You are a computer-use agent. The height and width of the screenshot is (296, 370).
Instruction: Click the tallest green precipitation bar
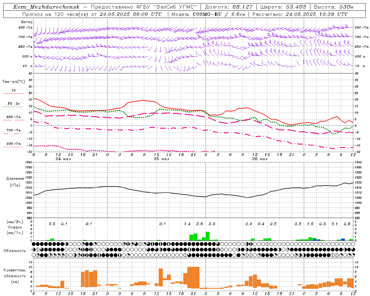(208, 236)
